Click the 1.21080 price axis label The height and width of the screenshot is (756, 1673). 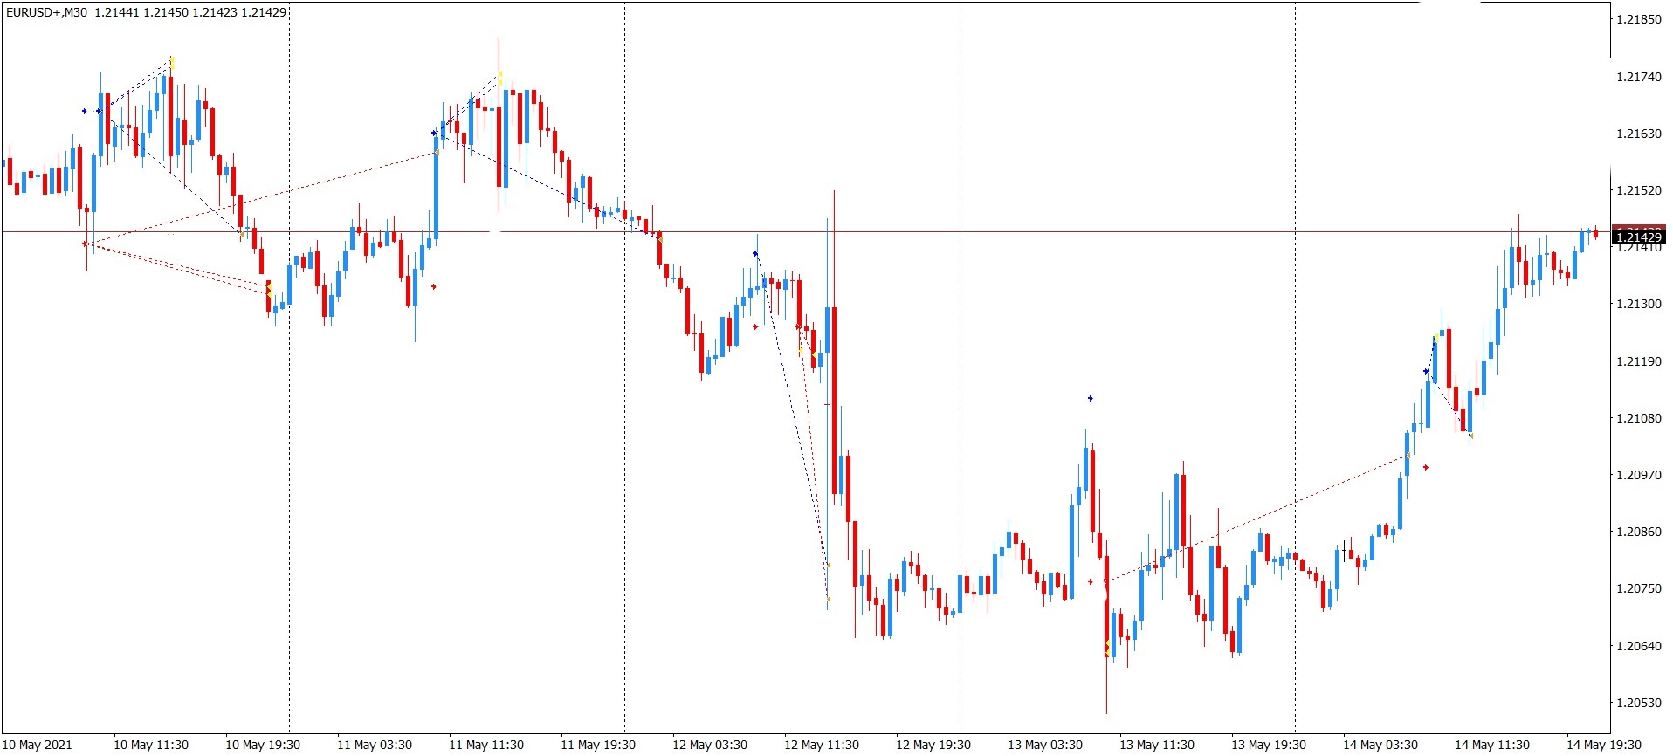[1639, 418]
